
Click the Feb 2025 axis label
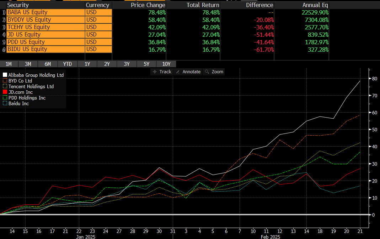[271, 237]
